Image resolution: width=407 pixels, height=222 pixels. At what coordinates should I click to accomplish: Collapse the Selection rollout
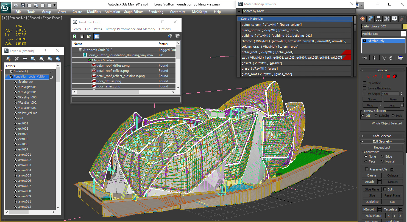pos(382,70)
